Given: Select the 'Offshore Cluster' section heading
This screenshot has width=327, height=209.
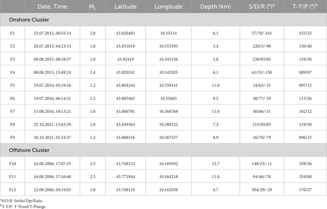Looking at the screenshot, I should click(29, 150).
